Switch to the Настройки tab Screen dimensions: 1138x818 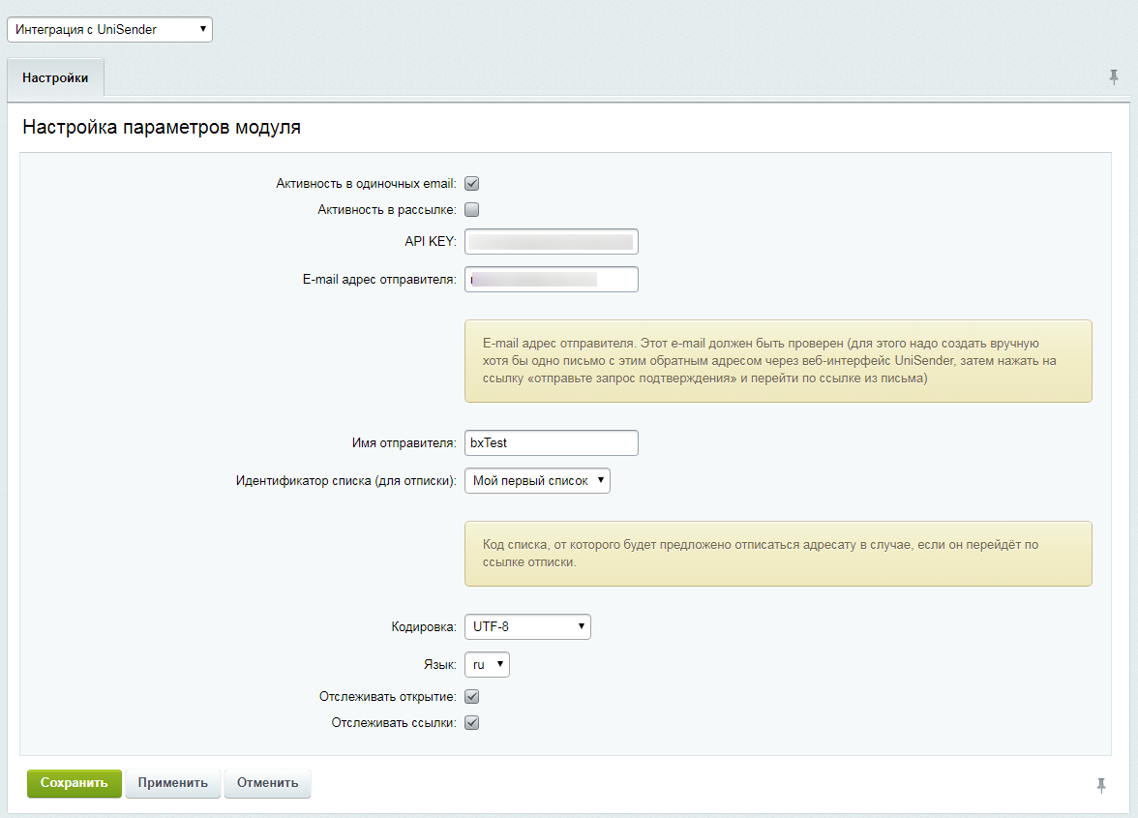[x=56, y=78]
